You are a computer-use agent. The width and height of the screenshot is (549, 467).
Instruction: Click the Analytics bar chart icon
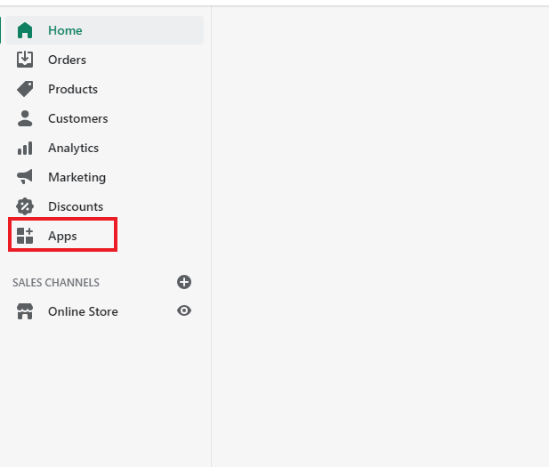[25, 148]
